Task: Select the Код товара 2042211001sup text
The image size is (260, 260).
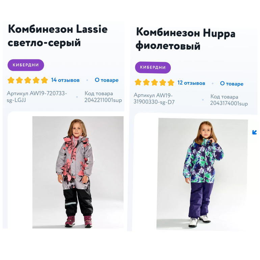Action: (x=103, y=97)
